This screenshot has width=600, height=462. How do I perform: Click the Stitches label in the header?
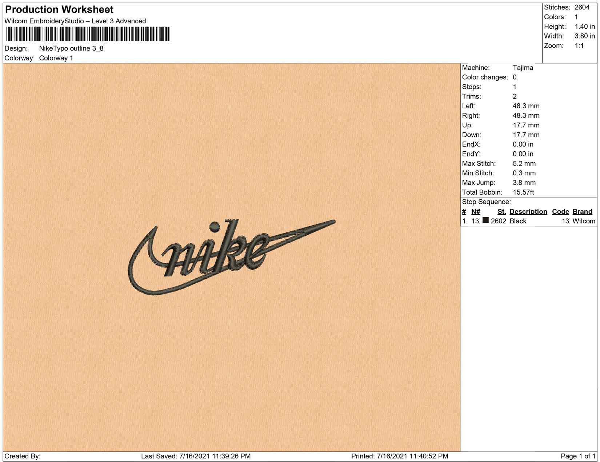click(557, 7)
